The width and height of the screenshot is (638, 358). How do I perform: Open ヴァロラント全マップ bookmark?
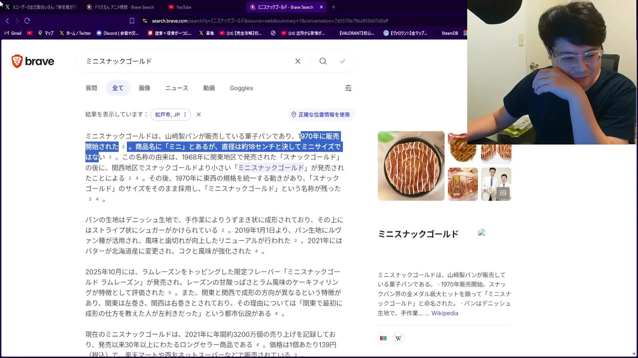pyautogui.click(x=405, y=33)
